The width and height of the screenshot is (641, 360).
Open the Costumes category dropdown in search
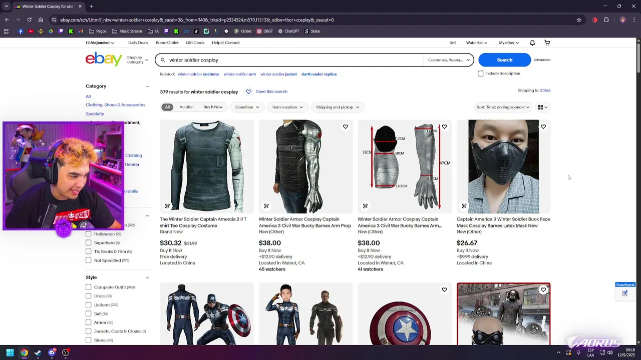point(449,60)
